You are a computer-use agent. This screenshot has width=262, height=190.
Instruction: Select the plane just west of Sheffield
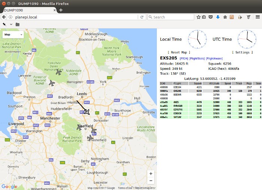(79, 127)
